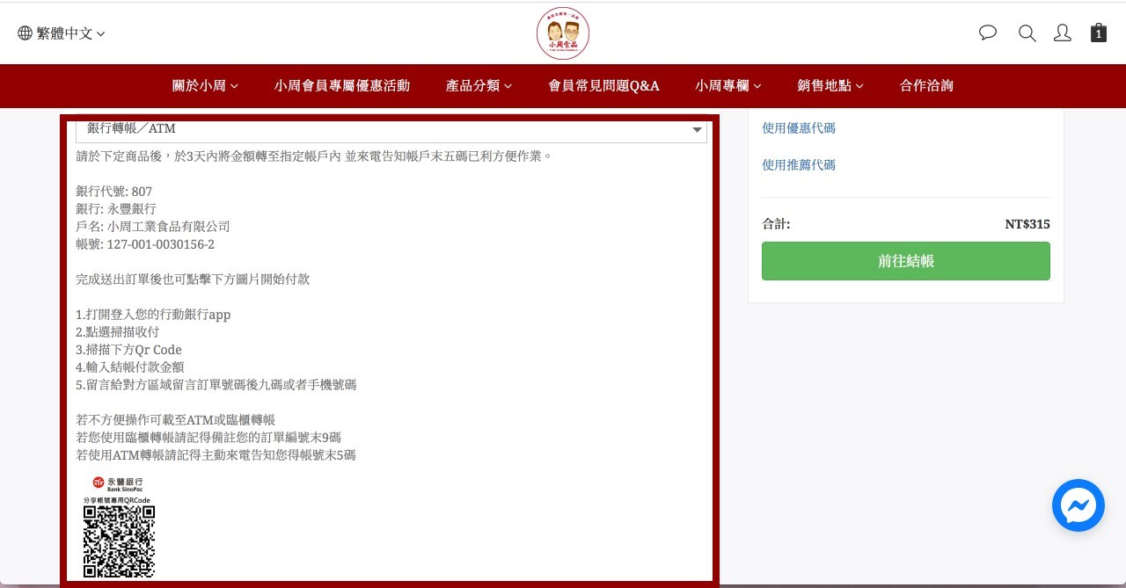Viewport: 1126px width, 588px height.
Task: Click the globe language icon
Action: pyautogui.click(x=25, y=33)
